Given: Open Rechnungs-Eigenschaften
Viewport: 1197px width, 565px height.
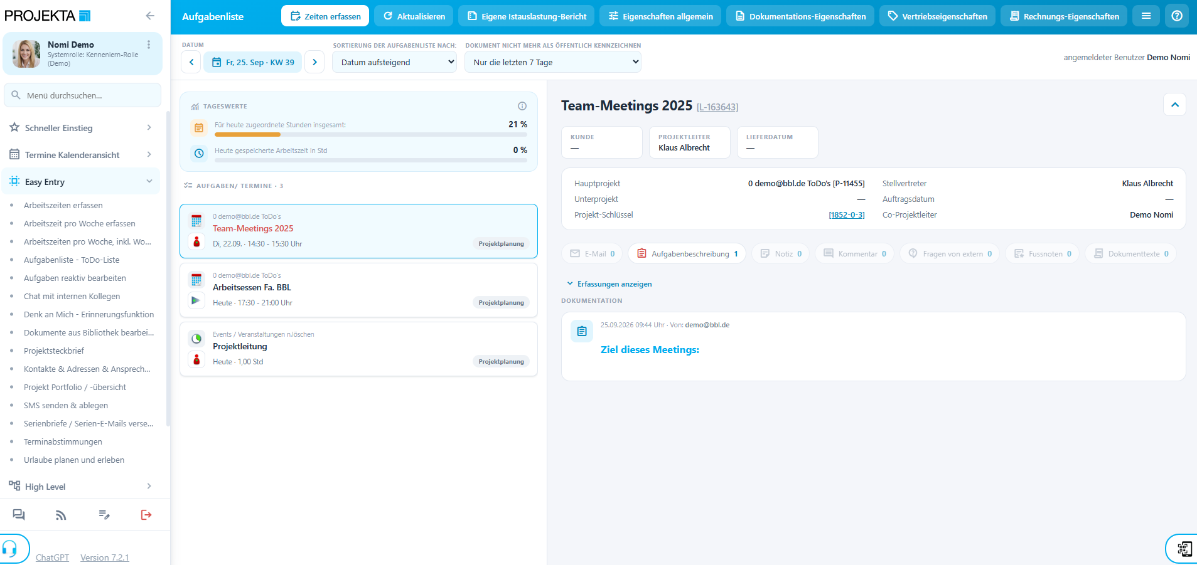Looking at the screenshot, I should tap(1064, 16).
